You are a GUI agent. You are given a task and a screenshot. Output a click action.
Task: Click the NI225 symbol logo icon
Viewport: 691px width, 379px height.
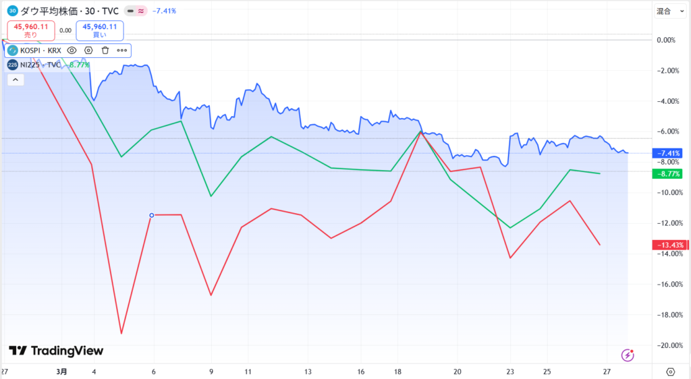(x=12, y=65)
